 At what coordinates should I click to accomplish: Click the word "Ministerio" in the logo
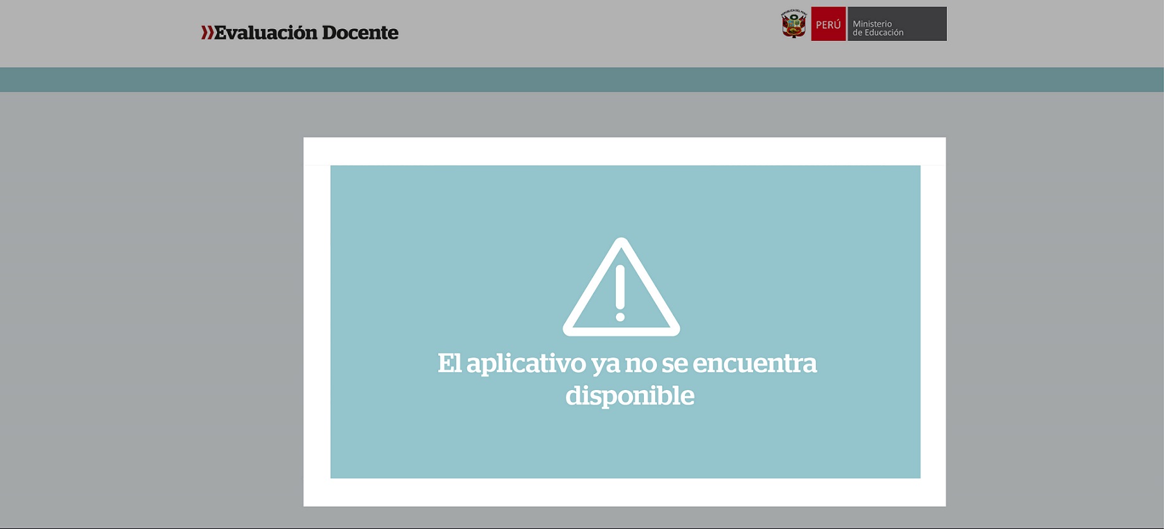pyautogui.click(x=872, y=23)
